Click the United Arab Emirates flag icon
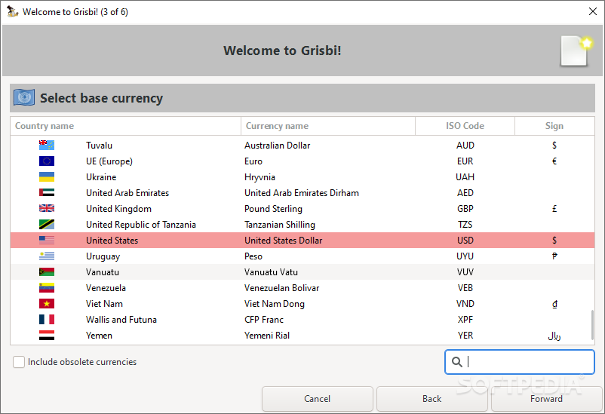The image size is (605, 414). tap(47, 192)
